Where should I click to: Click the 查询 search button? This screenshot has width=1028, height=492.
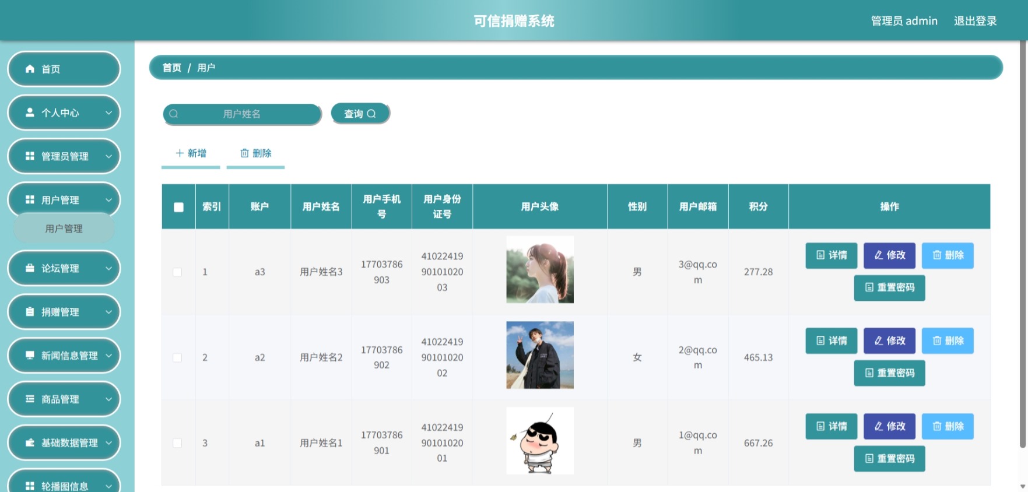click(360, 114)
